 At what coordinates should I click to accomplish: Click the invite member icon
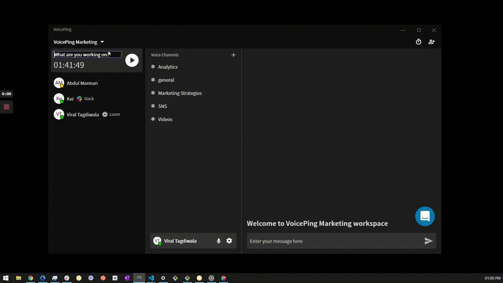coord(431,42)
